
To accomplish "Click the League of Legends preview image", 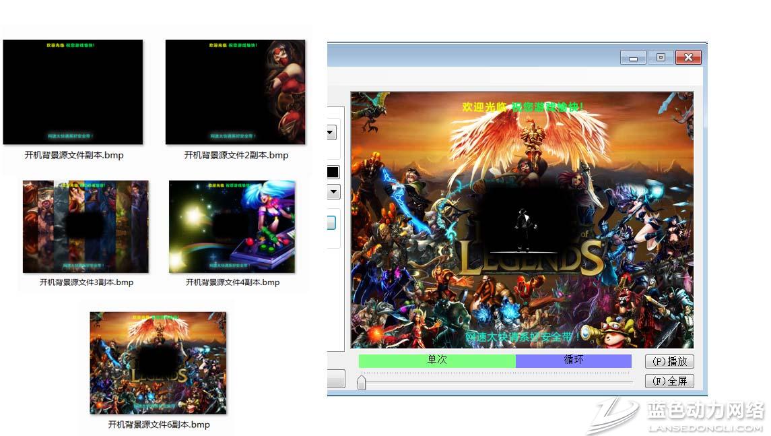I will tap(522, 220).
